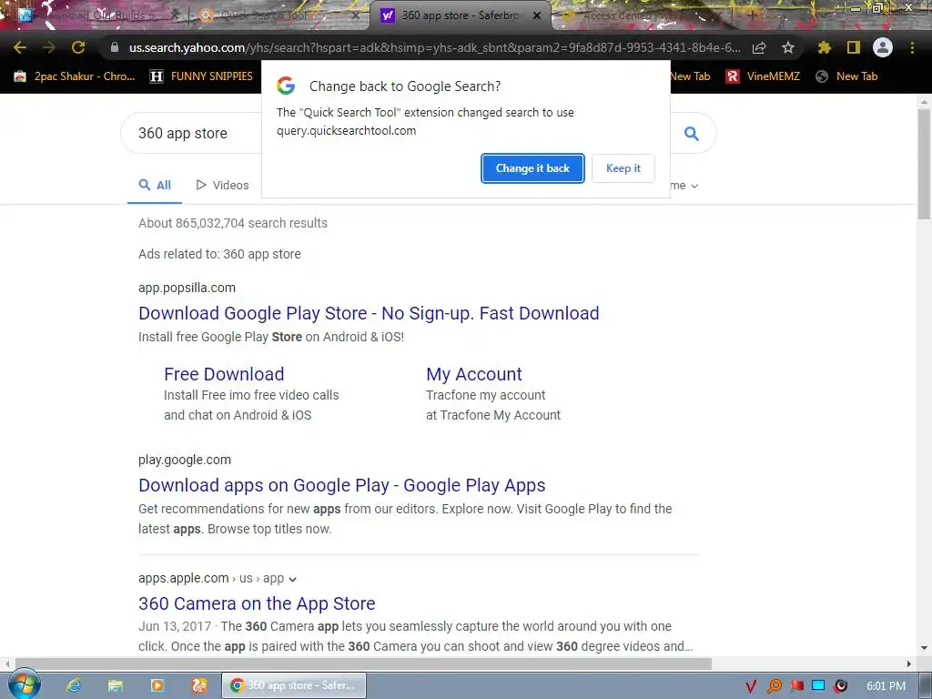Open the FUNNY SNIPPIES bookmark
The width and height of the screenshot is (932, 699).
[201, 76]
